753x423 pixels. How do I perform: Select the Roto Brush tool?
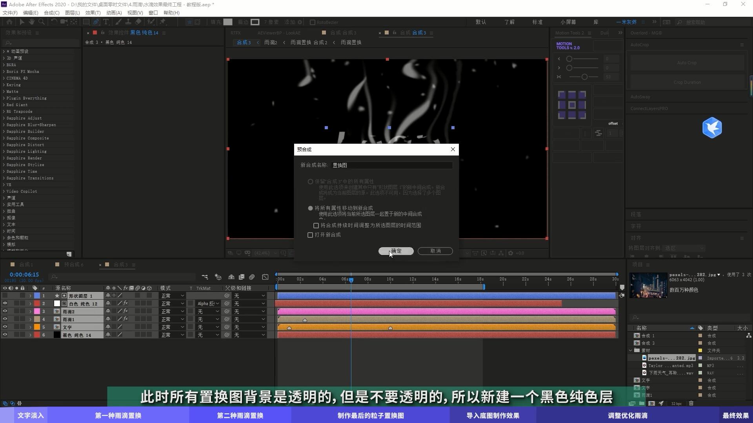pyautogui.click(x=151, y=22)
